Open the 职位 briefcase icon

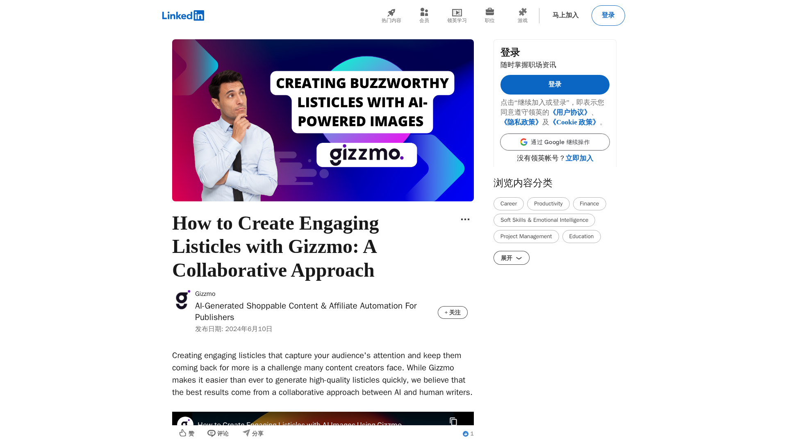[x=489, y=12]
